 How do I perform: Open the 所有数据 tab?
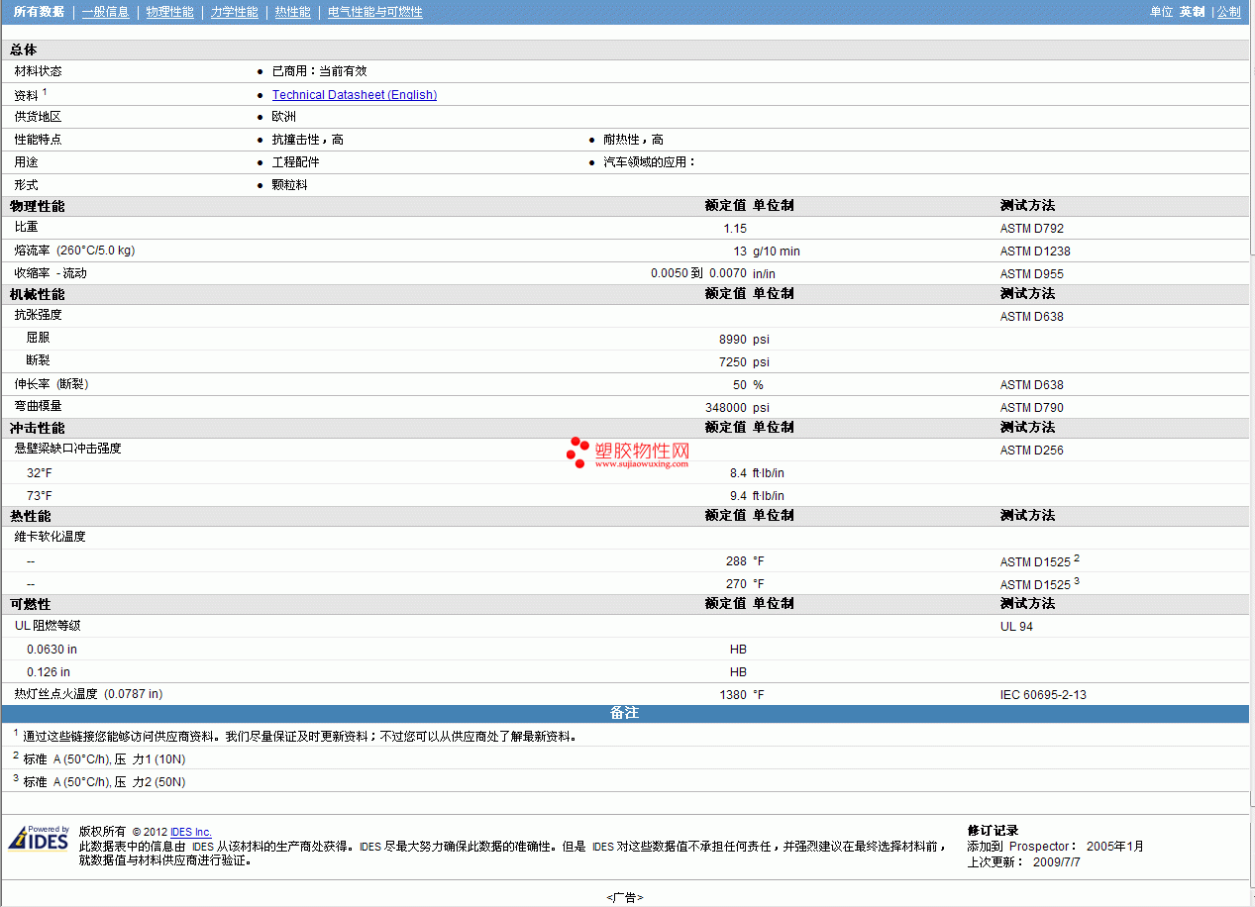pos(39,12)
